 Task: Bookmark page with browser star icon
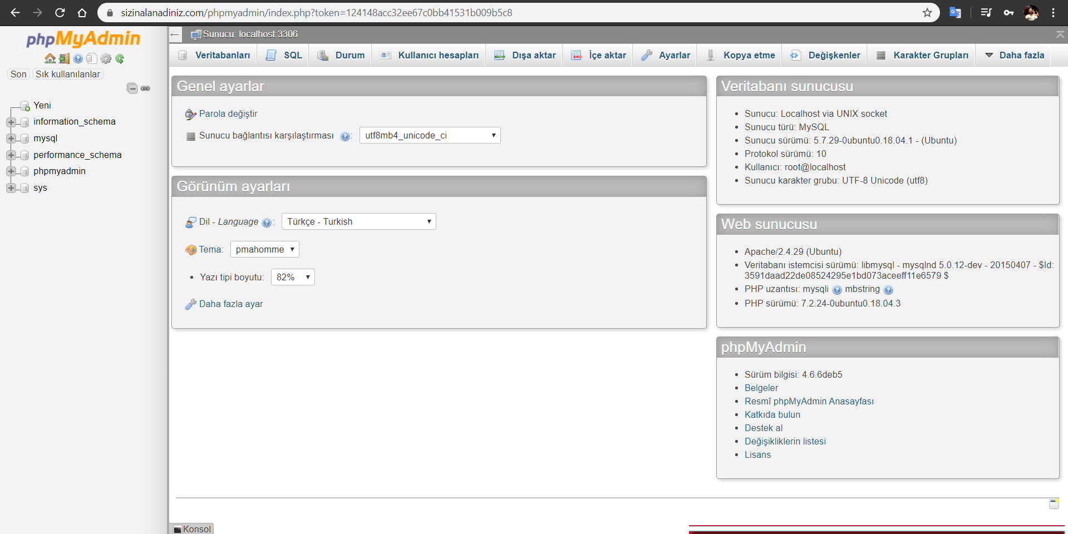pyautogui.click(x=927, y=12)
